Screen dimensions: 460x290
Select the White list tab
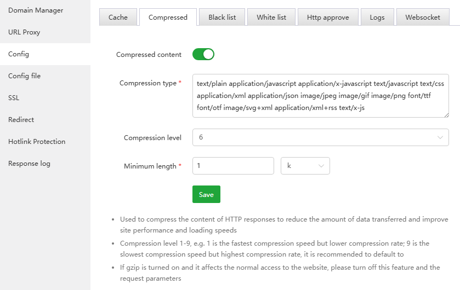tap(271, 18)
